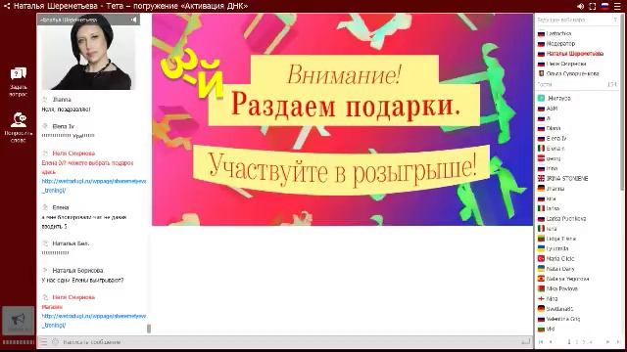
Task: Select guest Diana in the participants list
Action: tap(554, 128)
